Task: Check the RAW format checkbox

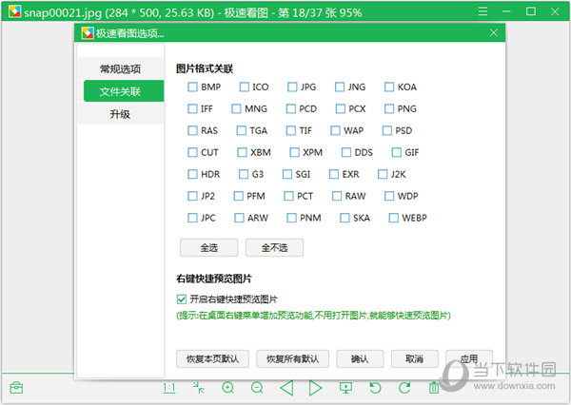Action: point(337,196)
